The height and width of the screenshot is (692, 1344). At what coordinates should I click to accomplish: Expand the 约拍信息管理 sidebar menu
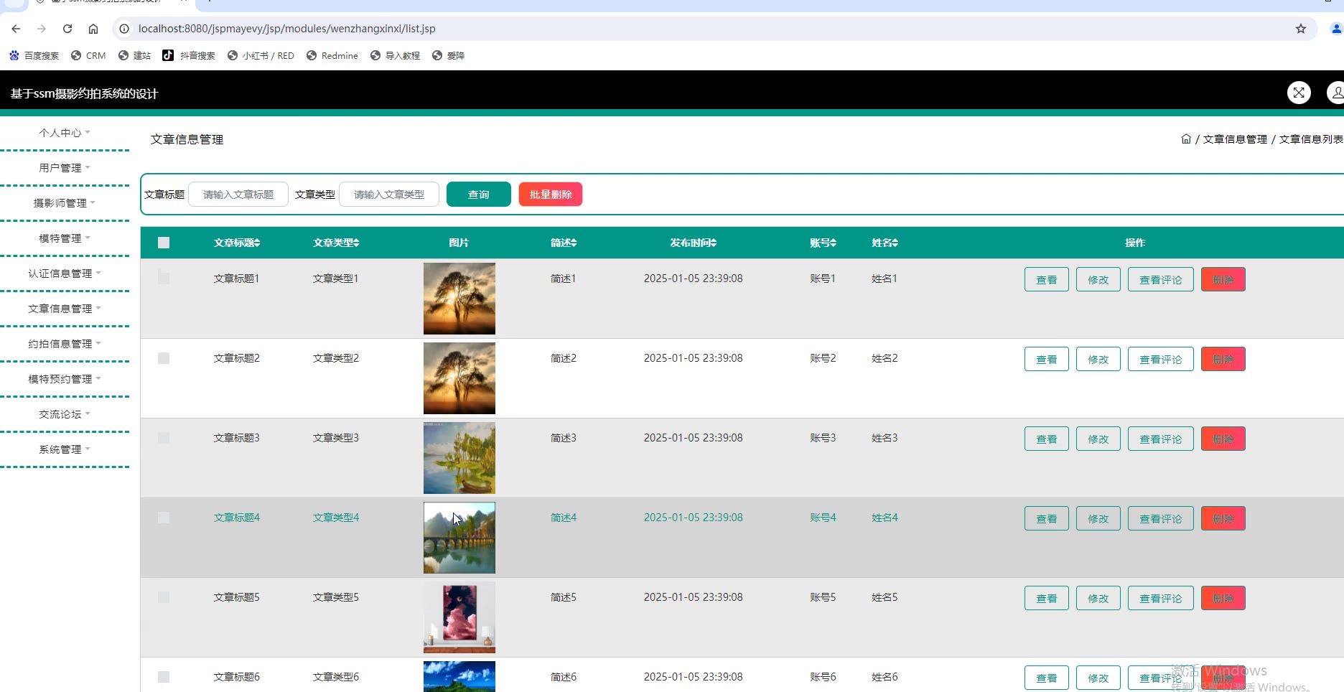[65, 344]
